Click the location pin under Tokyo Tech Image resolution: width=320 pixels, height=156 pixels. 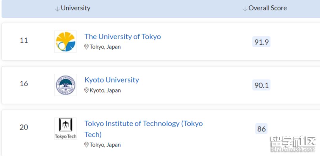(x=86, y=145)
